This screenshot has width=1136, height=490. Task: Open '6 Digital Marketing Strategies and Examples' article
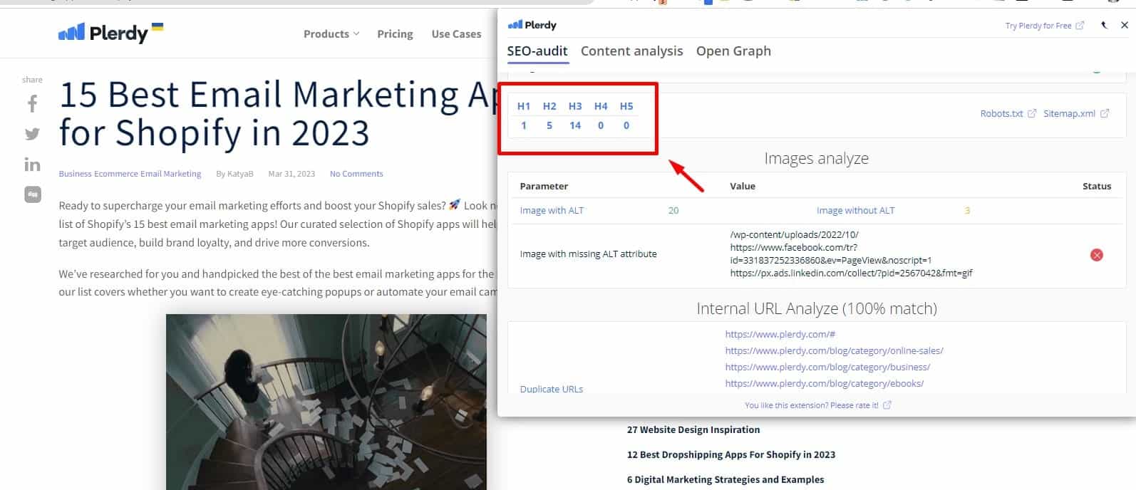point(726,479)
